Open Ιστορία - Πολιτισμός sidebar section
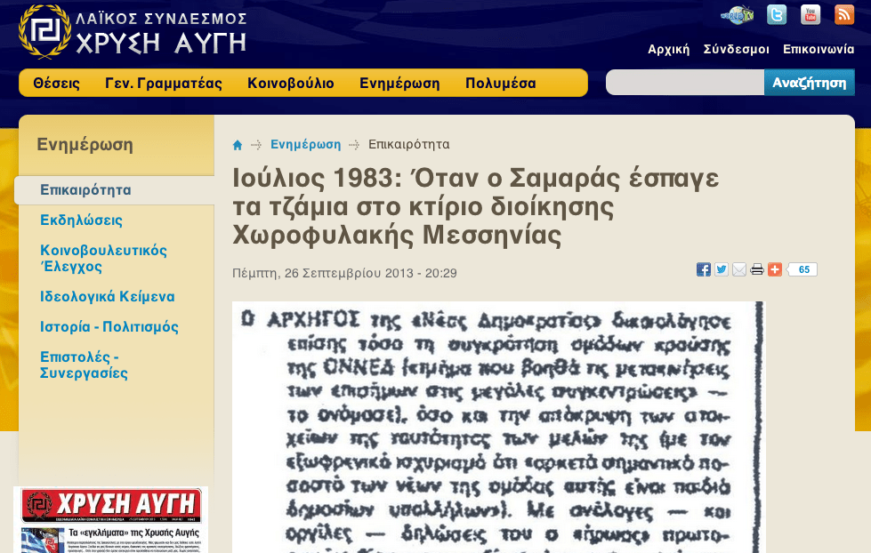The width and height of the screenshot is (871, 553). [109, 326]
